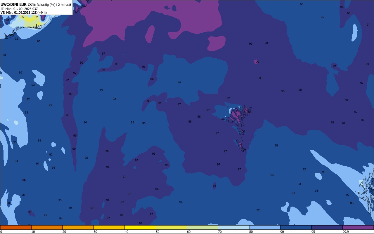Click the 20–30 % amber legend swatch
This screenshot has width=374, height=234.
click(78, 227)
